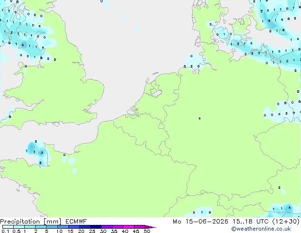Click the 'ECMWF' model label

76,222
